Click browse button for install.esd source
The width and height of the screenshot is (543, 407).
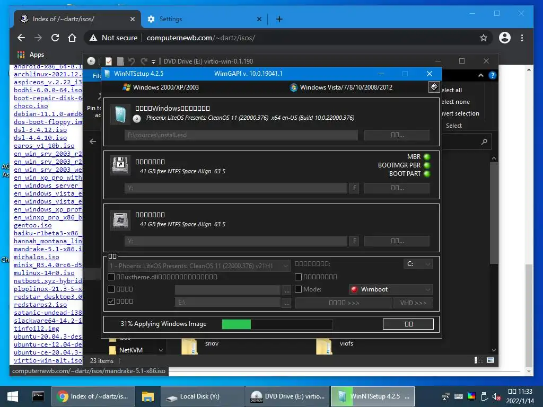[x=397, y=135]
